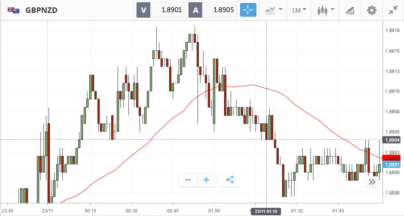Screen dimensions: 404x216
Task: Open chart settings gear
Action: 372,10
